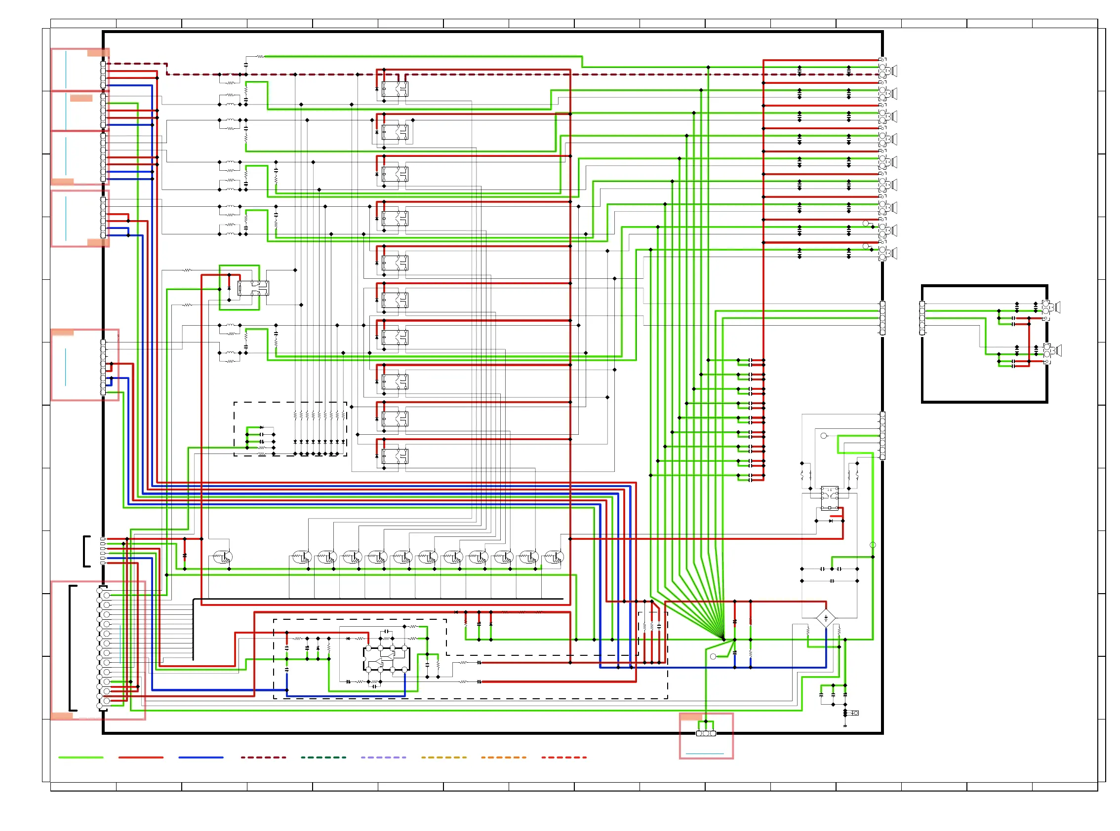Click the solid red legend line
Image resolution: width=1120 pixels, height=831 pixels.
(140, 757)
